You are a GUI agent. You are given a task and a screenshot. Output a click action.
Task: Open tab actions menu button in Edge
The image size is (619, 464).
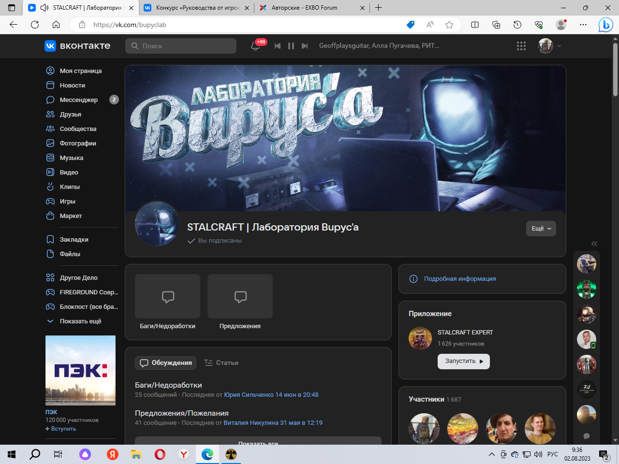pos(12,8)
